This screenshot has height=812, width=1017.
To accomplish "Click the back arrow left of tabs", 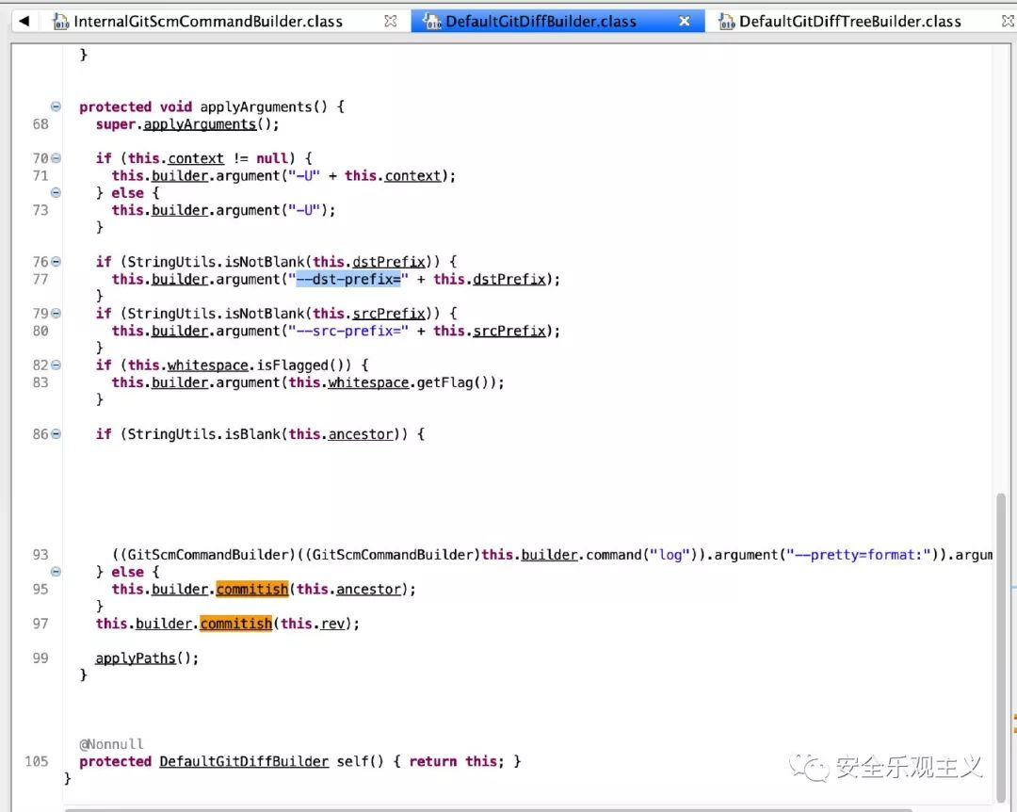I will [24, 21].
